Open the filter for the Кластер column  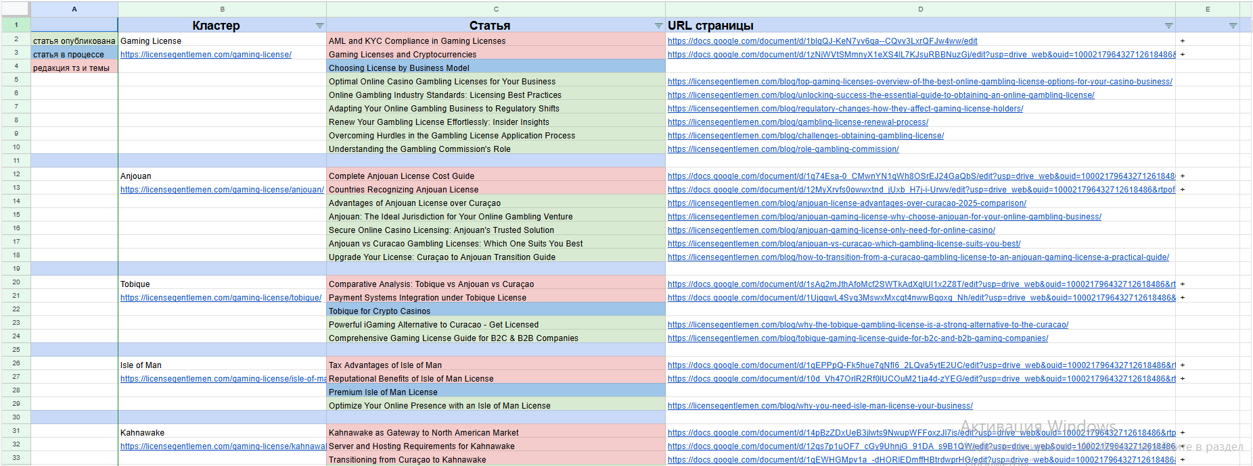[x=319, y=26]
